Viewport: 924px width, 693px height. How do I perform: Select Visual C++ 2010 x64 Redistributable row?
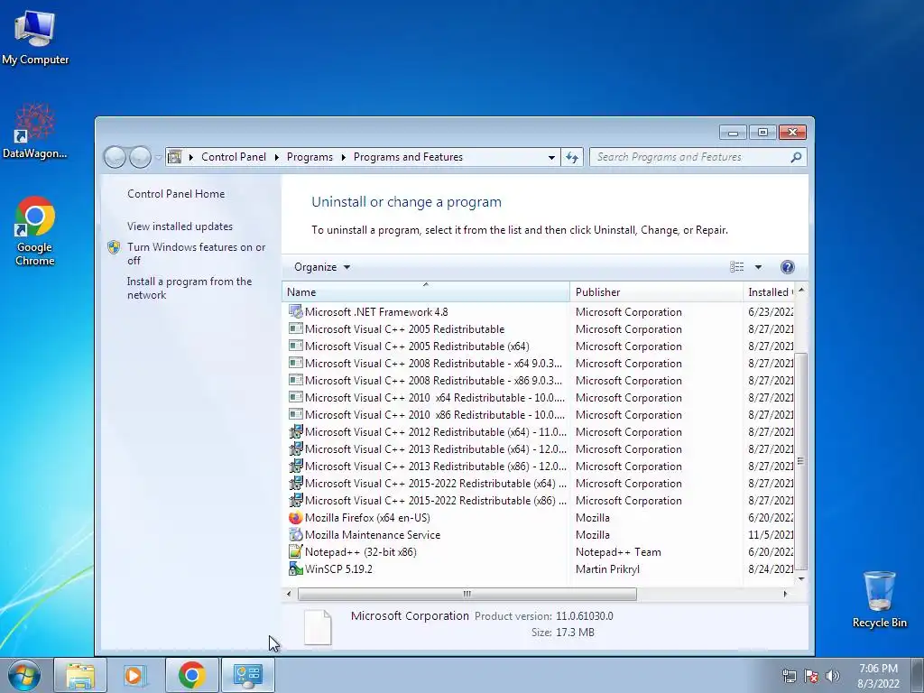[x=538, y=397]
